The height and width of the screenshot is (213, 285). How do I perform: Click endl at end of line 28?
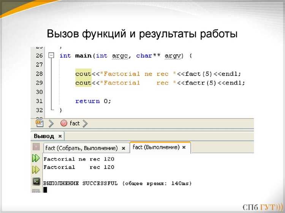230,74
